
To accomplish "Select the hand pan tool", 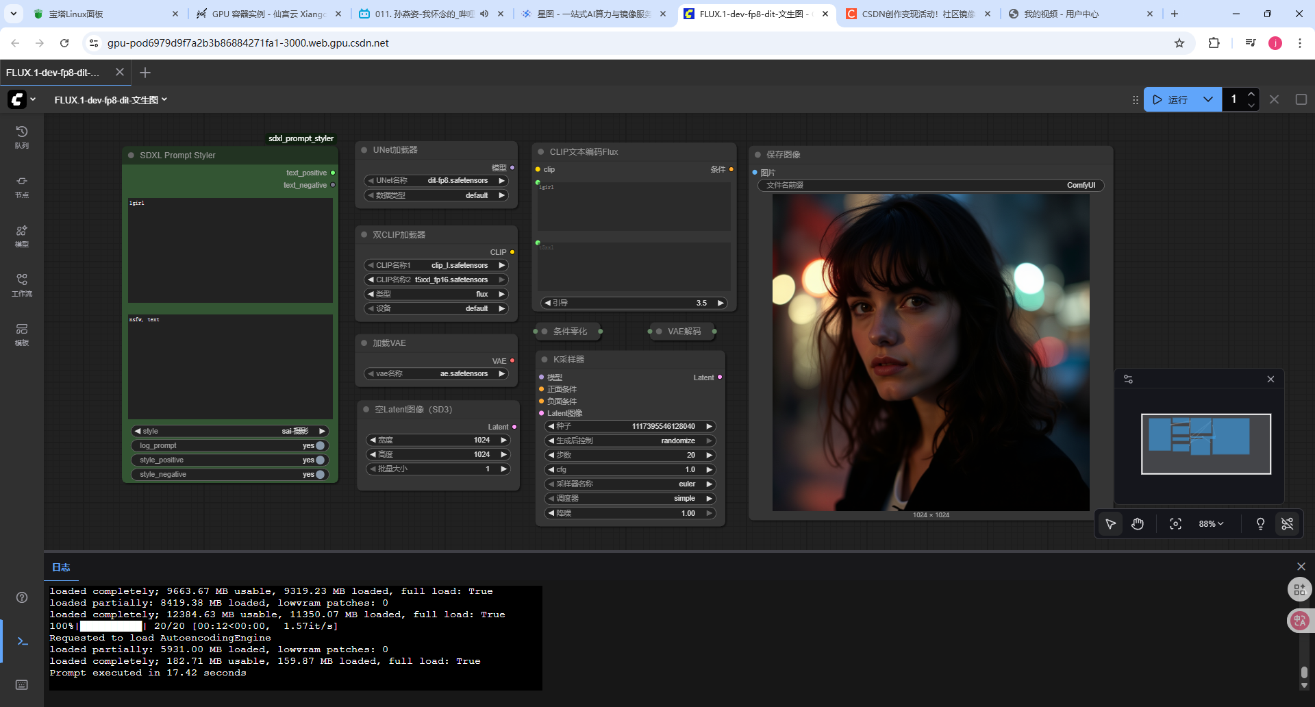I will point(1138,524).
